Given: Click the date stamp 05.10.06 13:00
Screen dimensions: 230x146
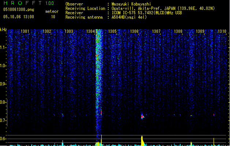Looking at the screenshot, I should pyautogui.click(x=19, y=17).
